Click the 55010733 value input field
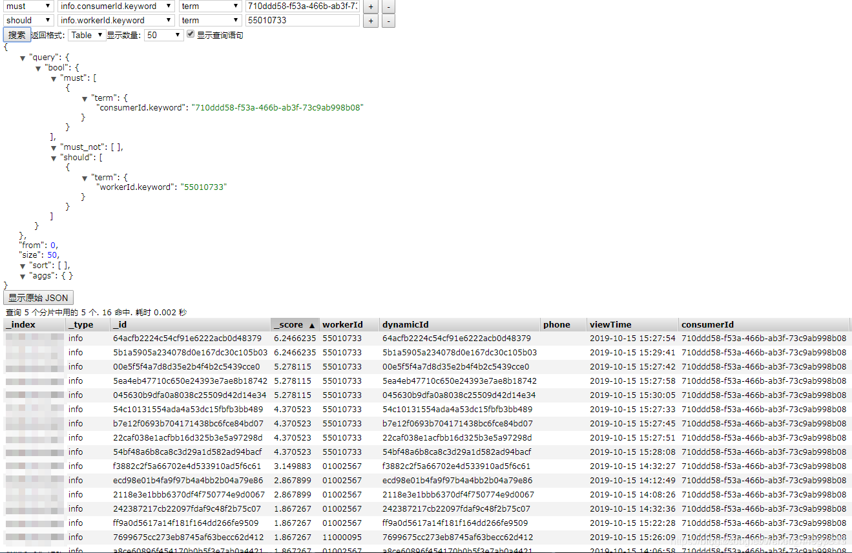This screenshot has width=852, height=553. [302, 20]
